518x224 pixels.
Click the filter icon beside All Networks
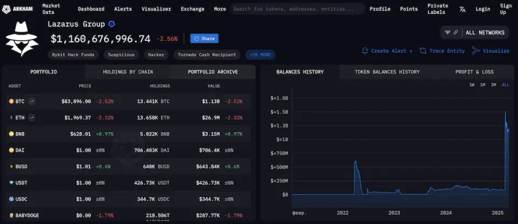coord(447,32)
